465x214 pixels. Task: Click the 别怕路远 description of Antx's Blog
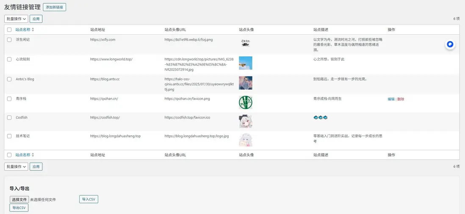point(340,79)
